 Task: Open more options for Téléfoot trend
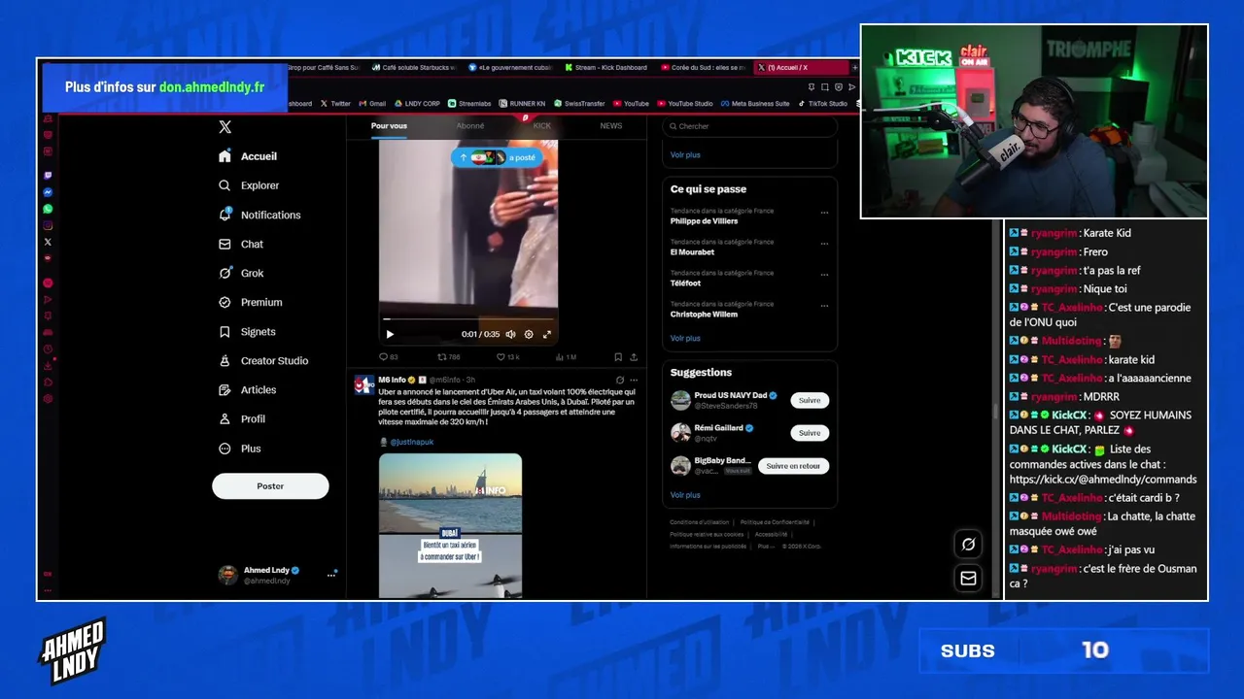824,275
